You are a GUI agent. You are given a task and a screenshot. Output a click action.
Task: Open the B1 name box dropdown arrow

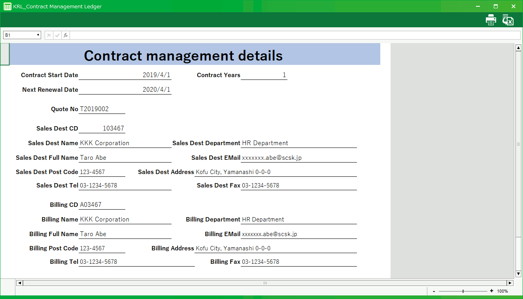point(38,35)
